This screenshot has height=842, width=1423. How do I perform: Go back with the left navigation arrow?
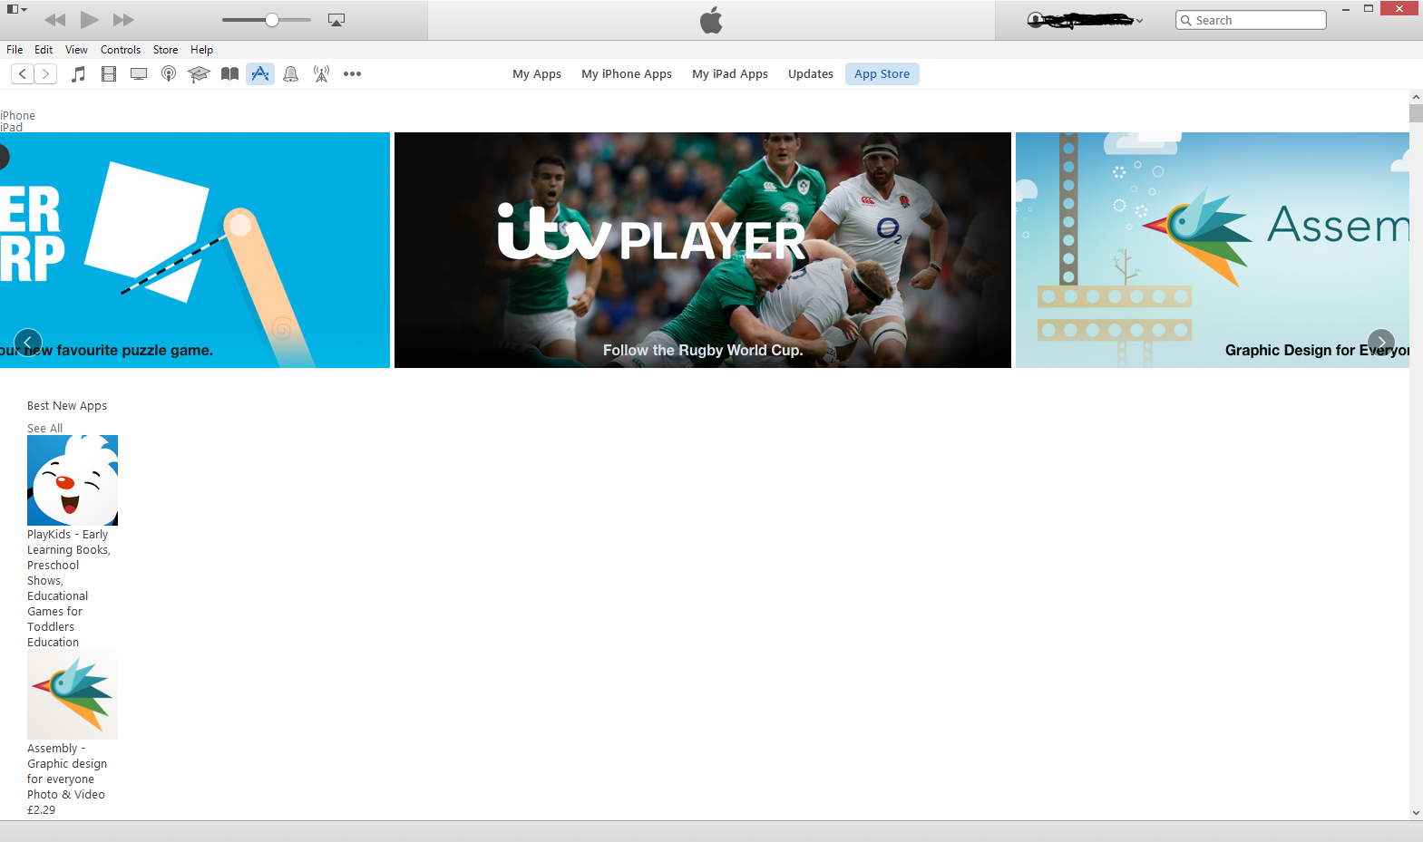point(23,74)
